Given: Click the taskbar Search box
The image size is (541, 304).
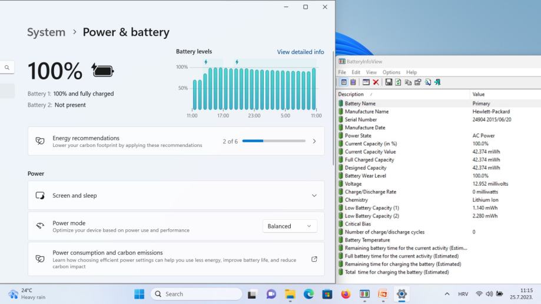Looking at the screenshot, I should 197,294.
